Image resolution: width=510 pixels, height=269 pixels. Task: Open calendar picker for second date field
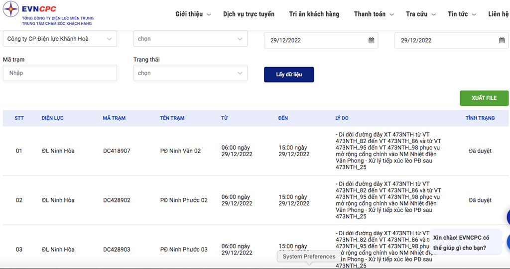point(502,40)
